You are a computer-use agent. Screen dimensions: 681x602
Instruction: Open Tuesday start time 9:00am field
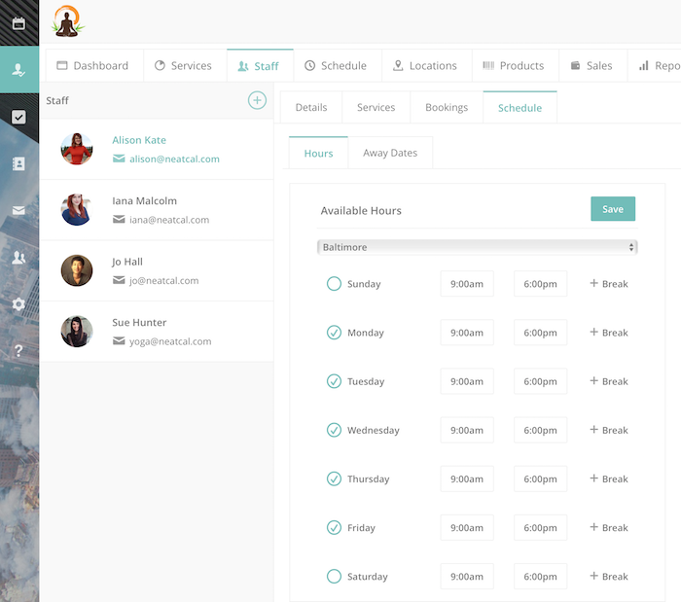click(467, 381)
